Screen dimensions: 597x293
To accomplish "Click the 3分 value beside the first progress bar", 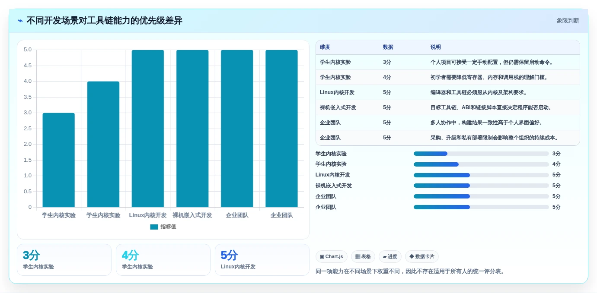I will coord(556,154).
